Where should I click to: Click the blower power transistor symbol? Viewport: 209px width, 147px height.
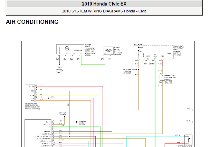tap(67, 48)
